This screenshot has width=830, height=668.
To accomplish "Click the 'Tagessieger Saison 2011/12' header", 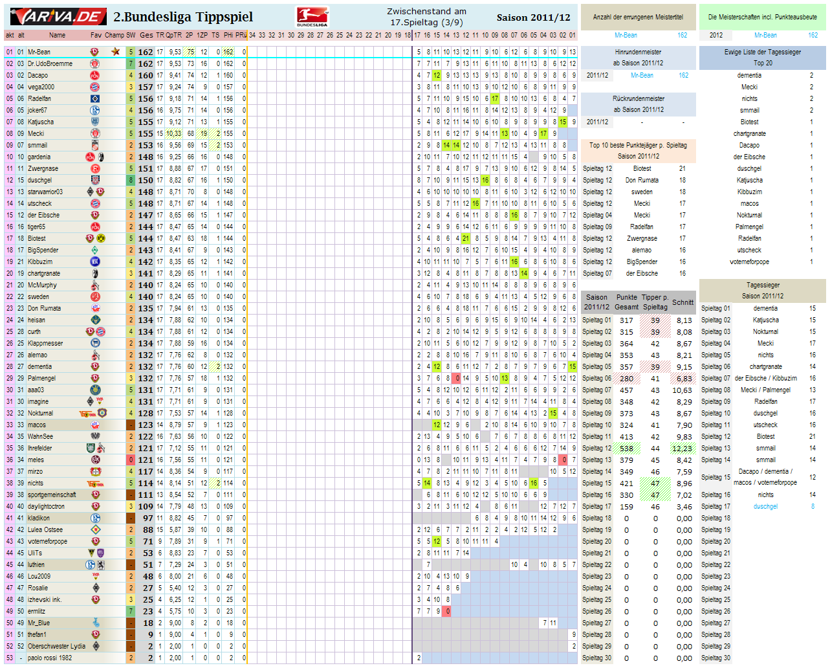I will point(762,290).
